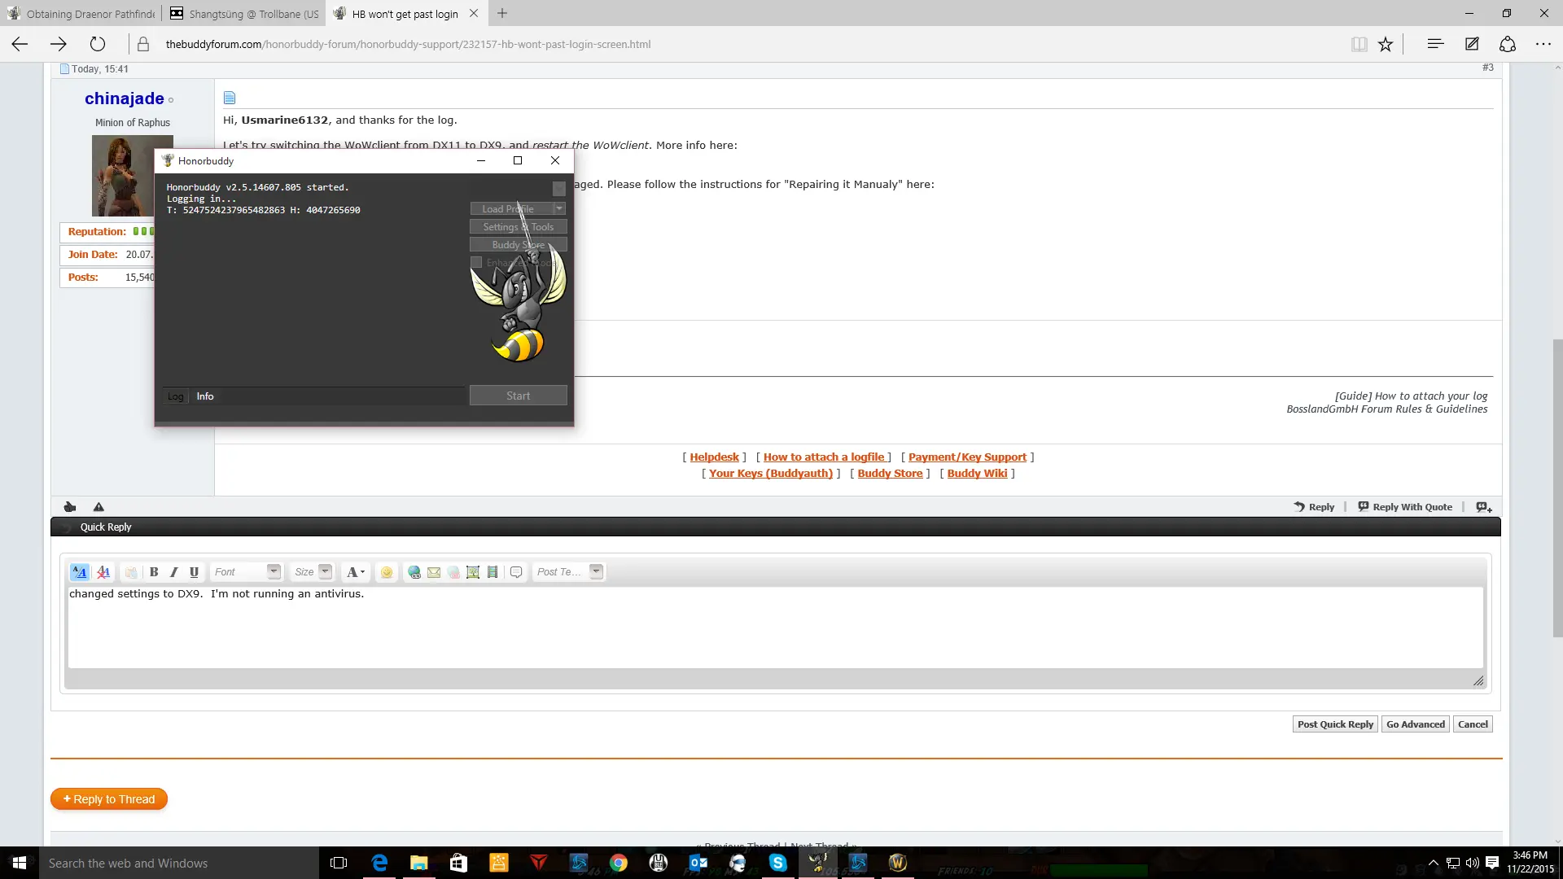
Task: Switch editor mode with the A/A icon
Action: pos(80,572)
